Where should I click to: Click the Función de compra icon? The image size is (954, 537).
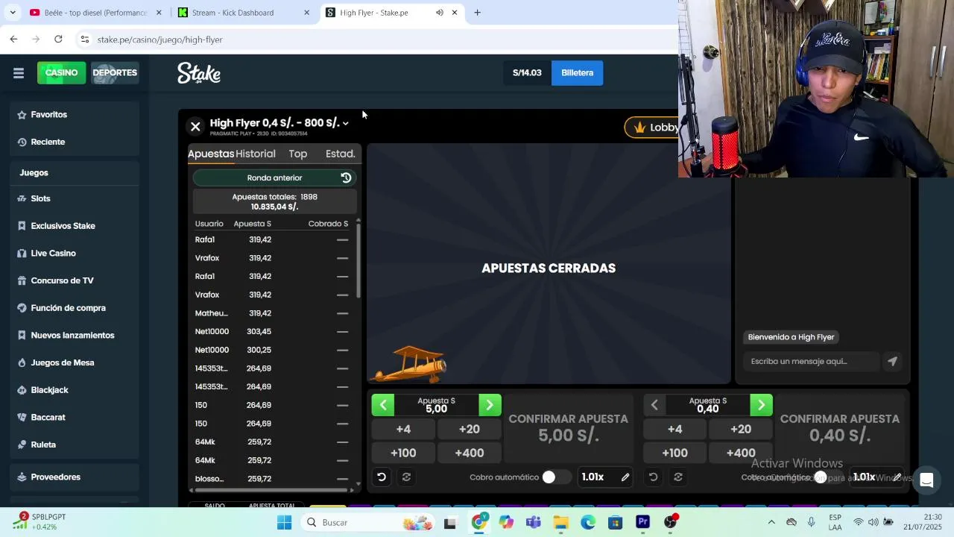tap(22, 308)
